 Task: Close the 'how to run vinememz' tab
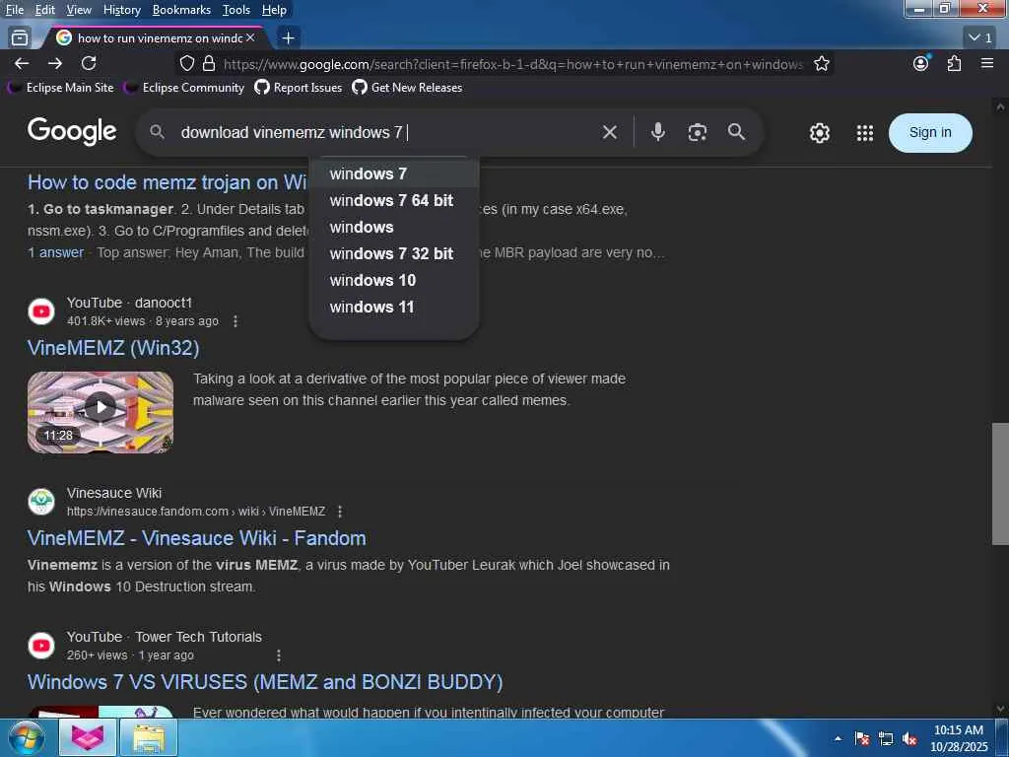(250, 38)
